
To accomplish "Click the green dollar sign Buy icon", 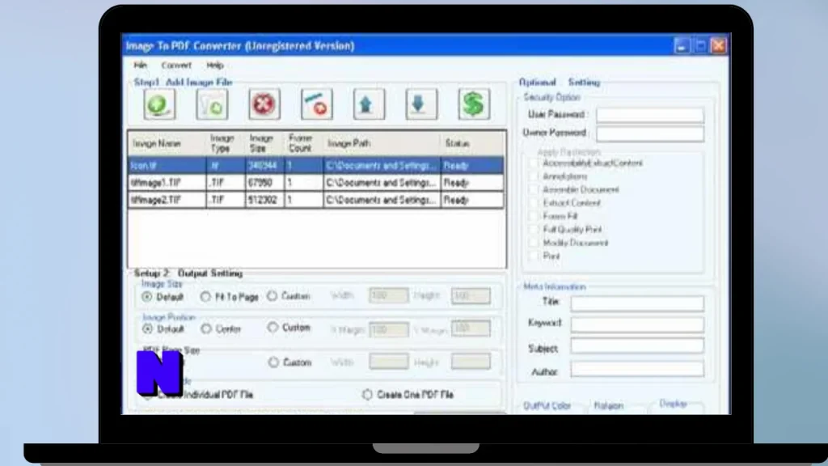I will pyautogui.click(x=474, y=104).
